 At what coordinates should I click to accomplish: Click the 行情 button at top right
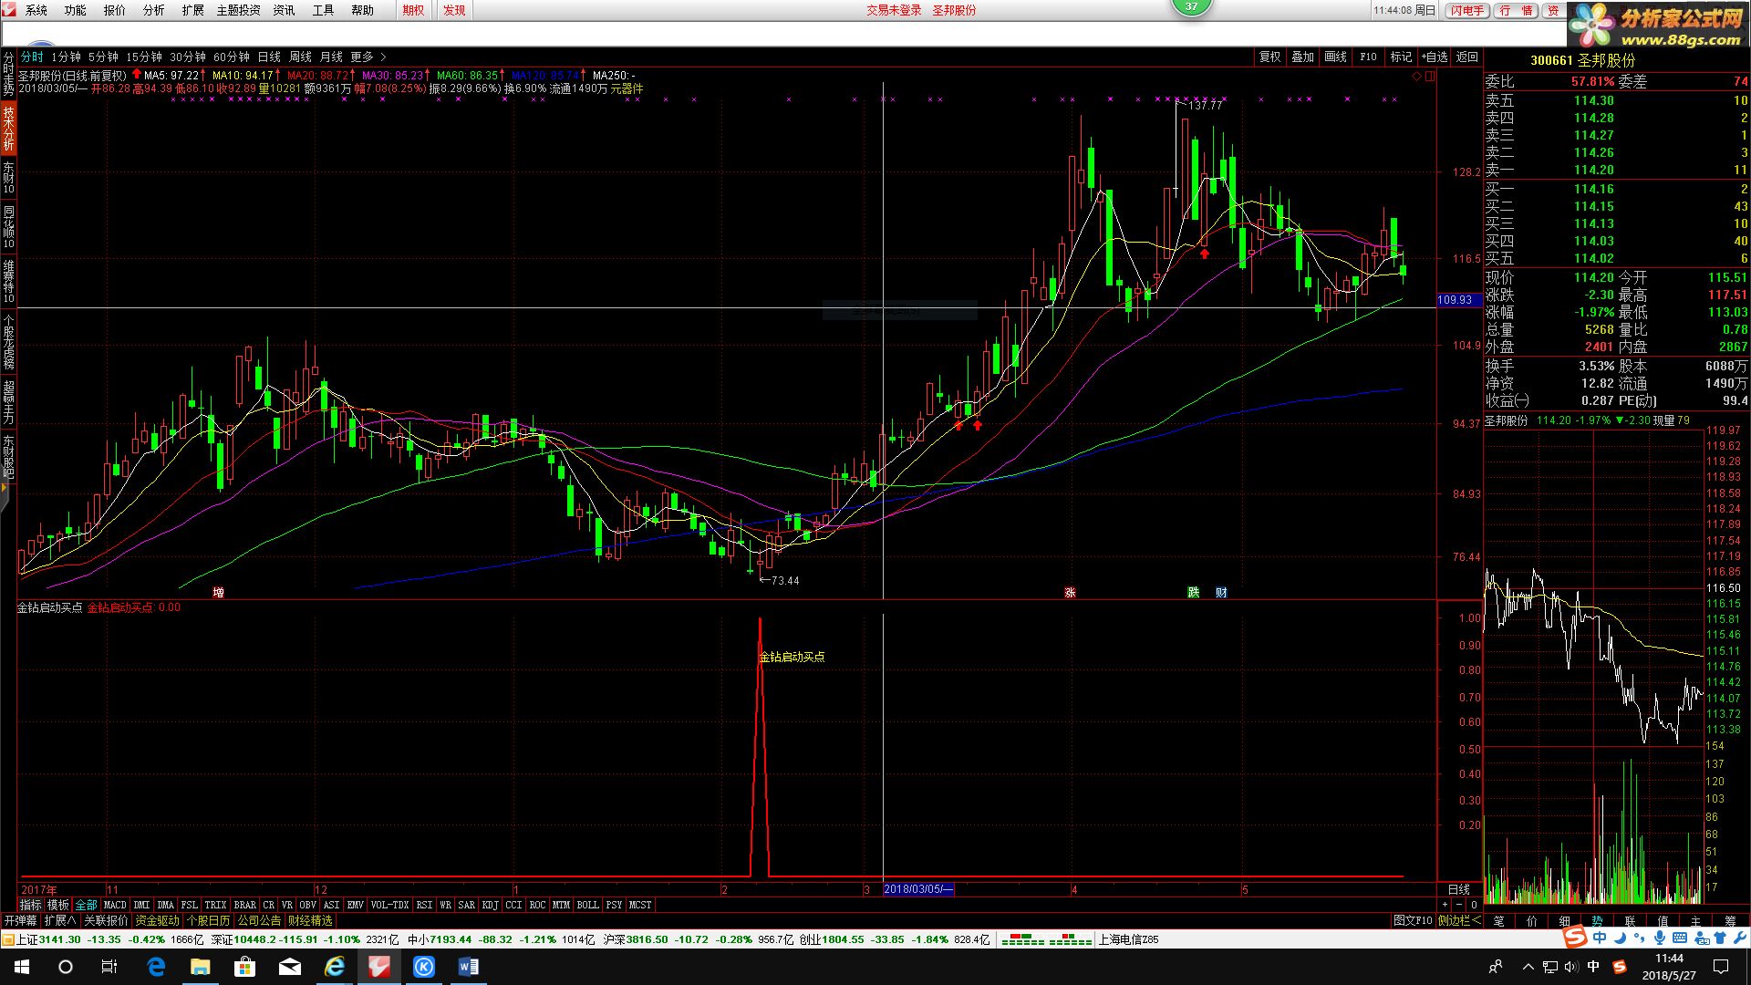click(x=1517, y=10)
